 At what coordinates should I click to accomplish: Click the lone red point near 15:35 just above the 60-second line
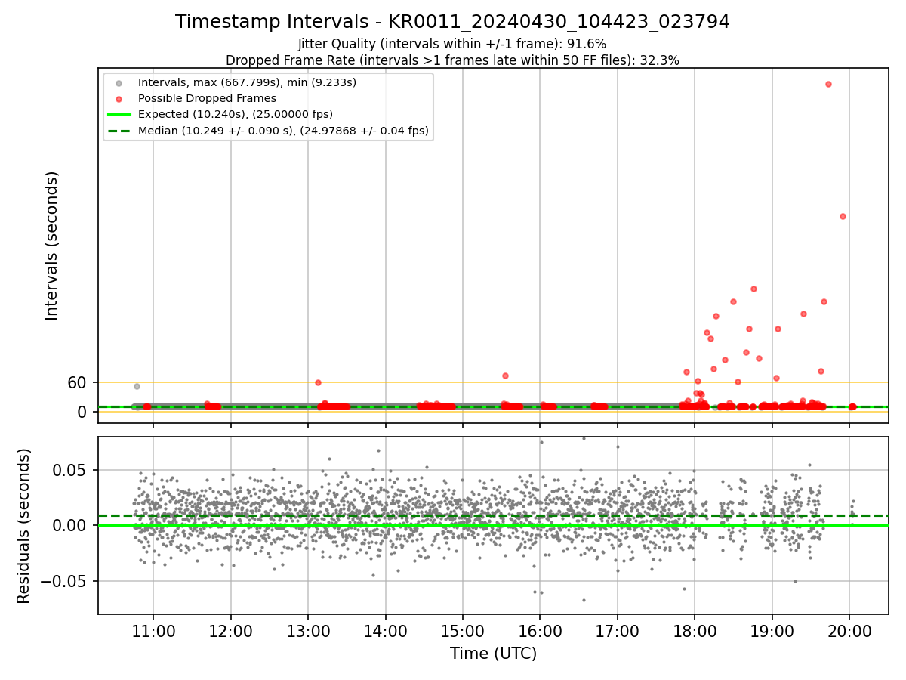pyautogui.click(x=505, y=376)
